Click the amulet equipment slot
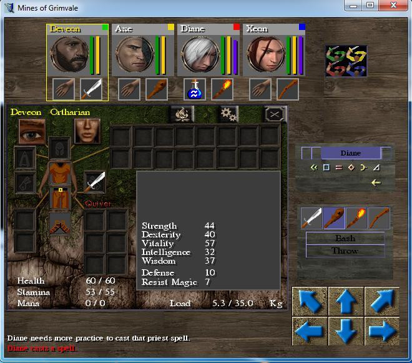 tap(25, 158)
